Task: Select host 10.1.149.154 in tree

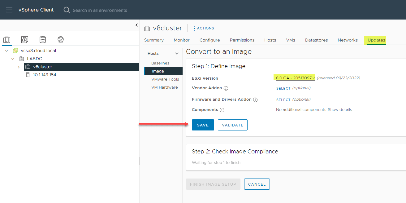Action: [45, 75]
